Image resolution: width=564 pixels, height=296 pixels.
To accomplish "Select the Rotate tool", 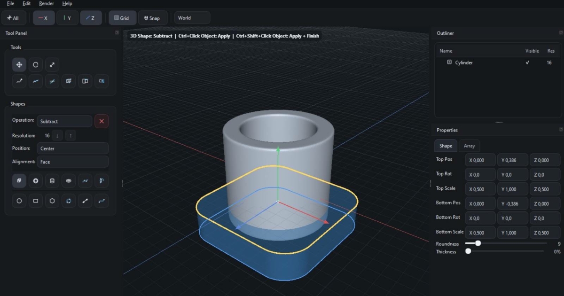I will click(x=35, y=65).
